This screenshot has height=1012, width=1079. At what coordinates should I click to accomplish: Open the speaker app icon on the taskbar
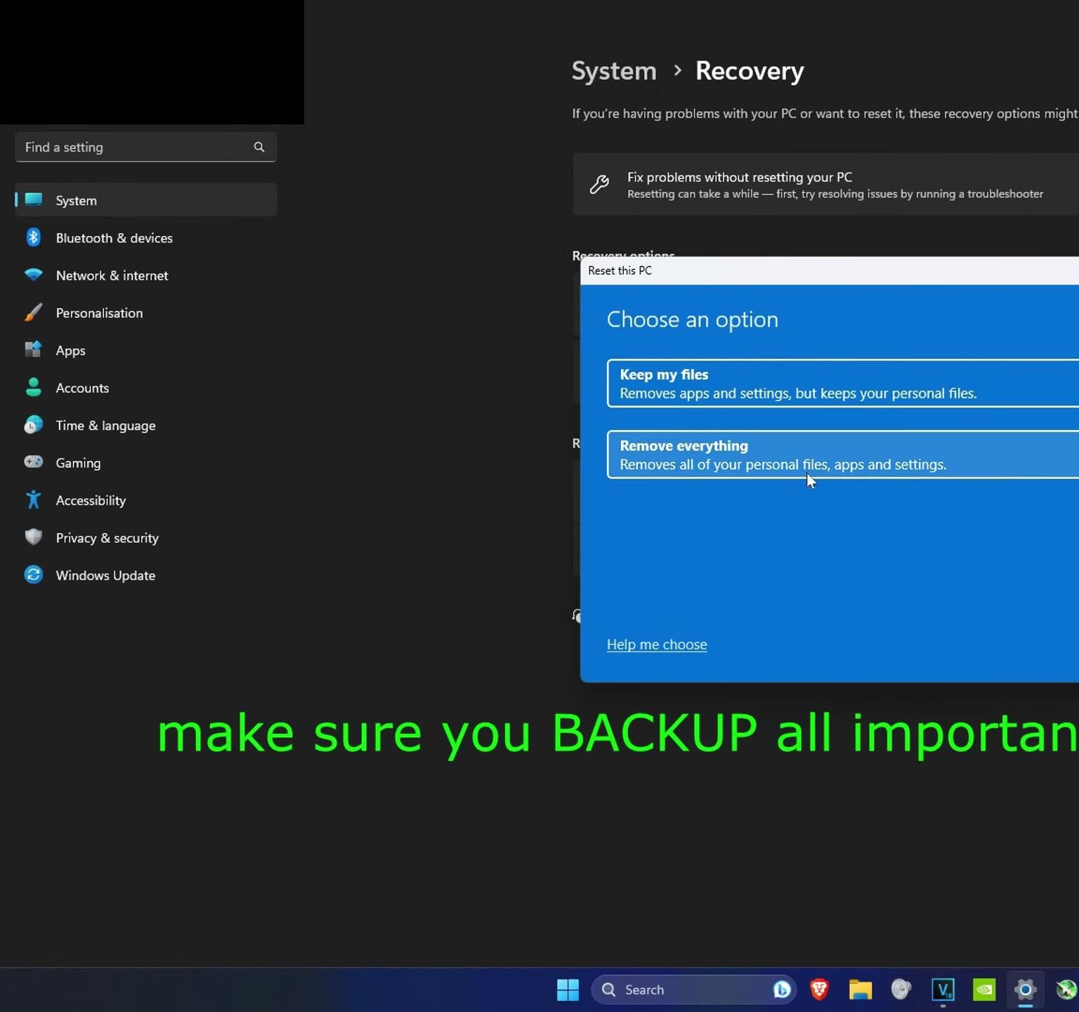pos(901,990)
